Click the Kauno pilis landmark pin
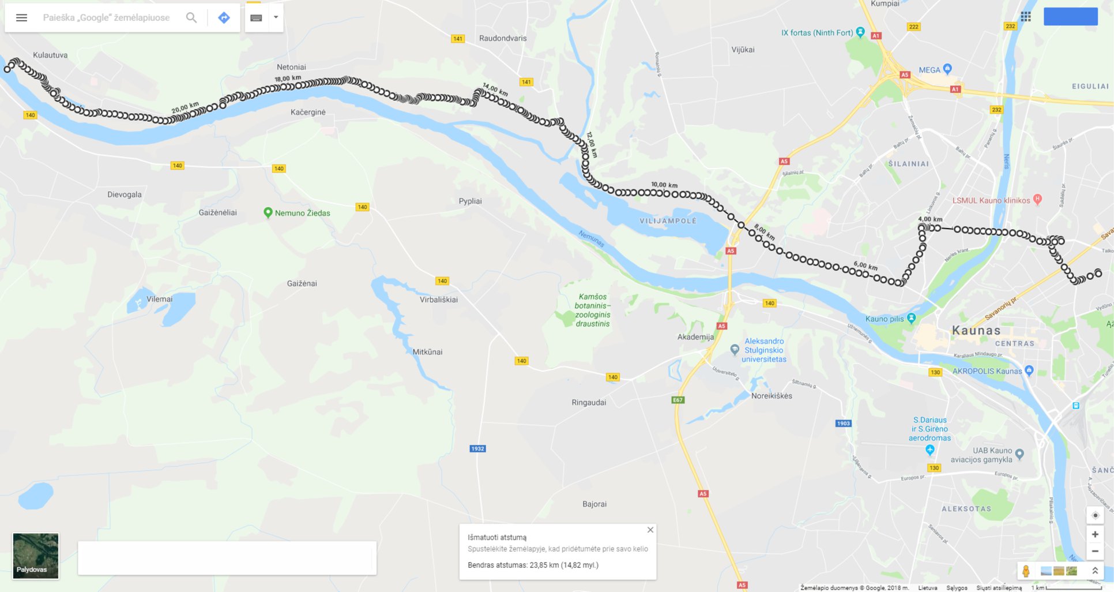 click(911, 318)
